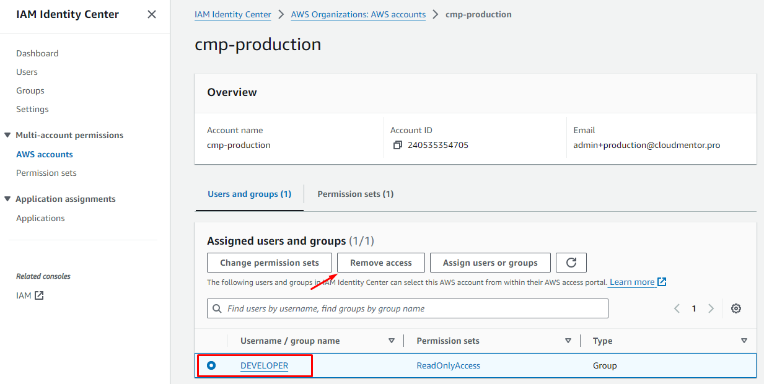The height and width of the screenshot is (384, 764).
Task: Collapse Multi-account permissions section
Action: tap(7, 135)
